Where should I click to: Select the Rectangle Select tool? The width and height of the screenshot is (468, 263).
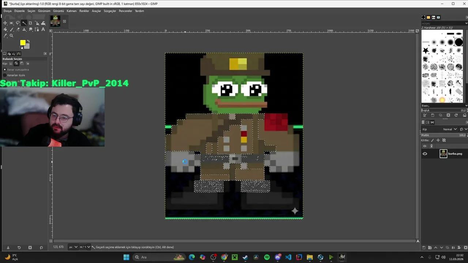(x=11, y=23)
